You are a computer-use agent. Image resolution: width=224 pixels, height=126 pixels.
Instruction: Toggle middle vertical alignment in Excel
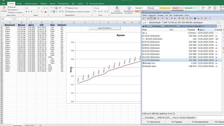pos(54,8)
